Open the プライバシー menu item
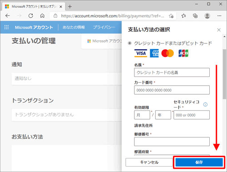 104,27
